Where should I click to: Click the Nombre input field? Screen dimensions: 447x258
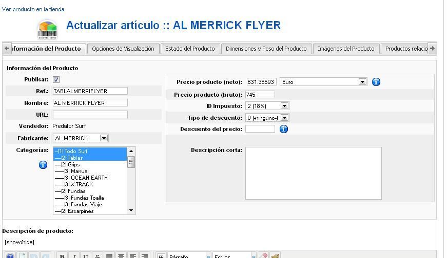(x=90, y=103)
